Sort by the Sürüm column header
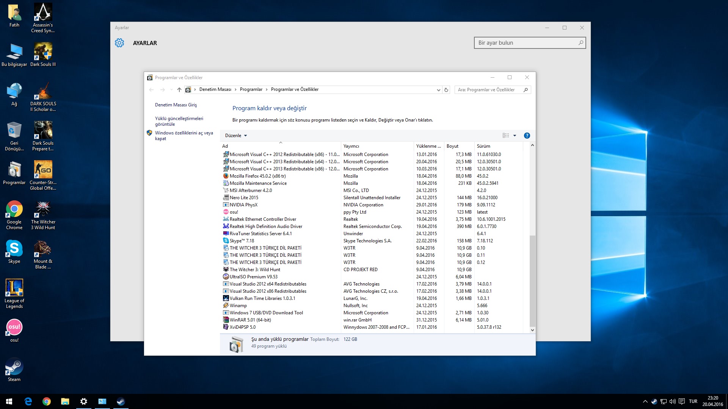The image size is (728, 409). 499,146
